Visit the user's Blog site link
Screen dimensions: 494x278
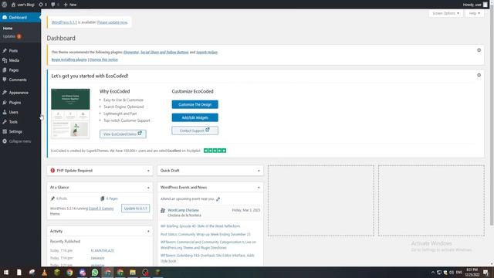point(22,5)
